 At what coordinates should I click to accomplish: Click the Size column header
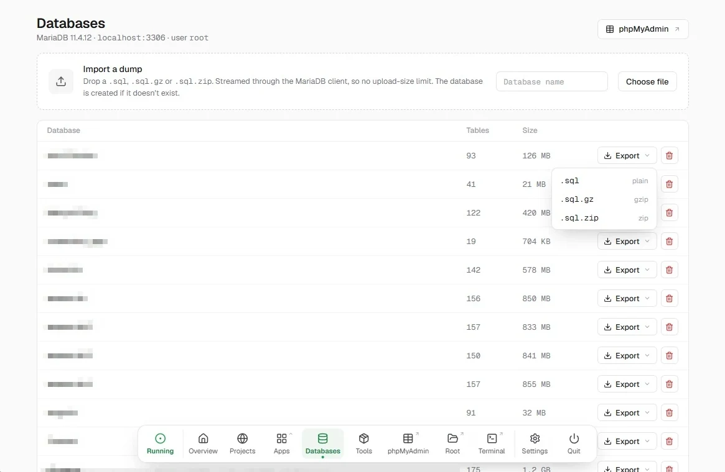pyautogui.click(x=530, y=130)
